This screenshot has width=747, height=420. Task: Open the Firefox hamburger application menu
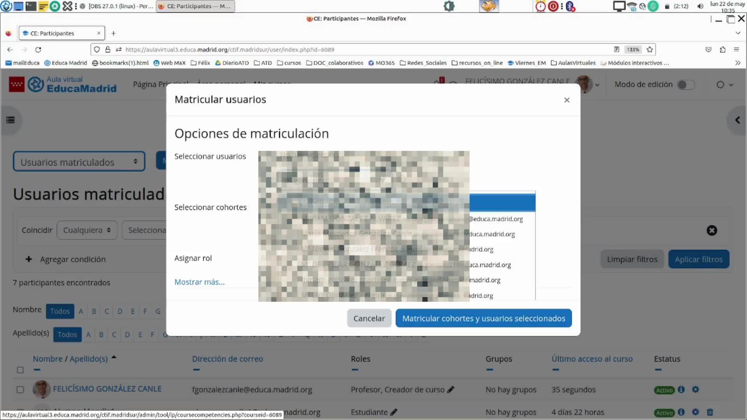pos(736,49)
